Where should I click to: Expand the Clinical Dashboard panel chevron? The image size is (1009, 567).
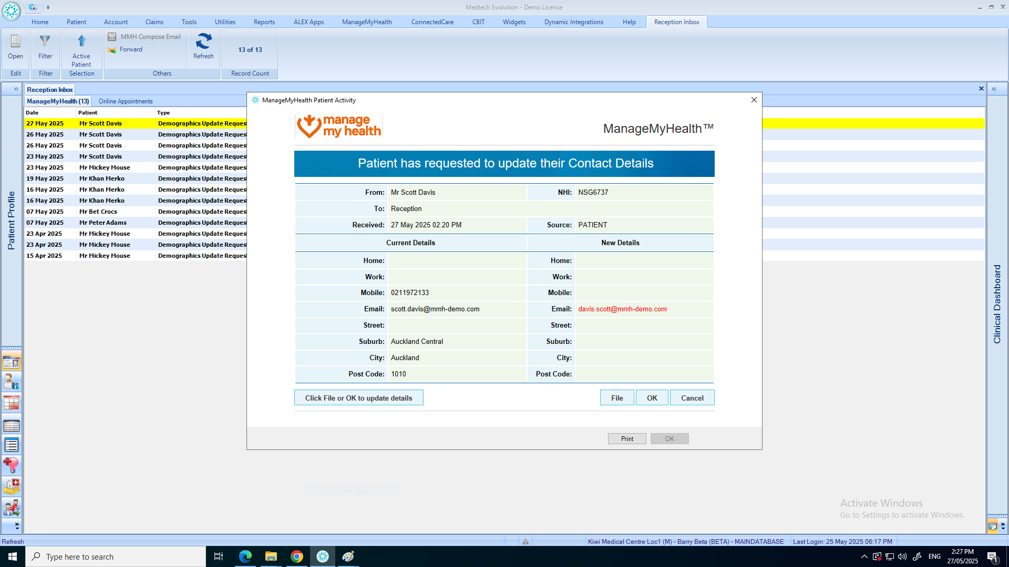(x=994, y=89)
